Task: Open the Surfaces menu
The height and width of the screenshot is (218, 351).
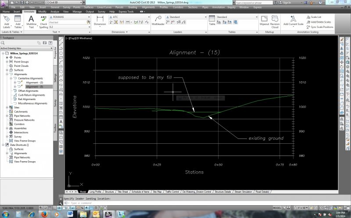Action: point(89,7)
